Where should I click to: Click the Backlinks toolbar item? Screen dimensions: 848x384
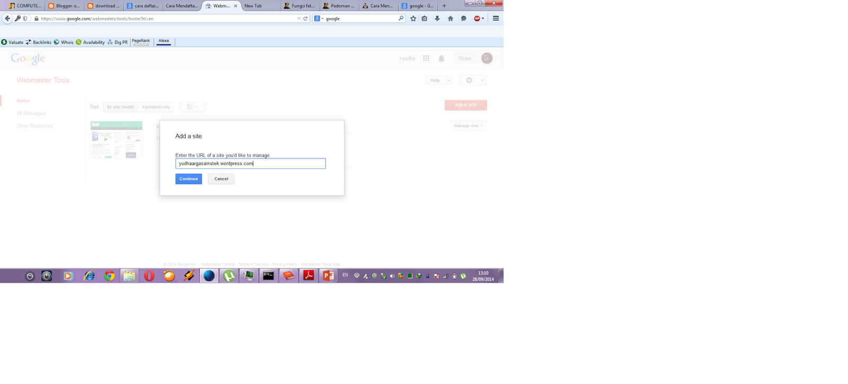click(x=38, y=42)
